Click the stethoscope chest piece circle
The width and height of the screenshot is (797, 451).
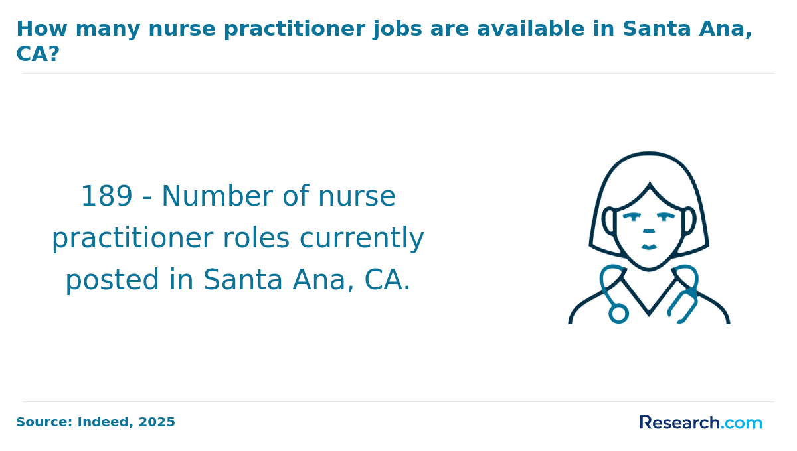point(618,313)
